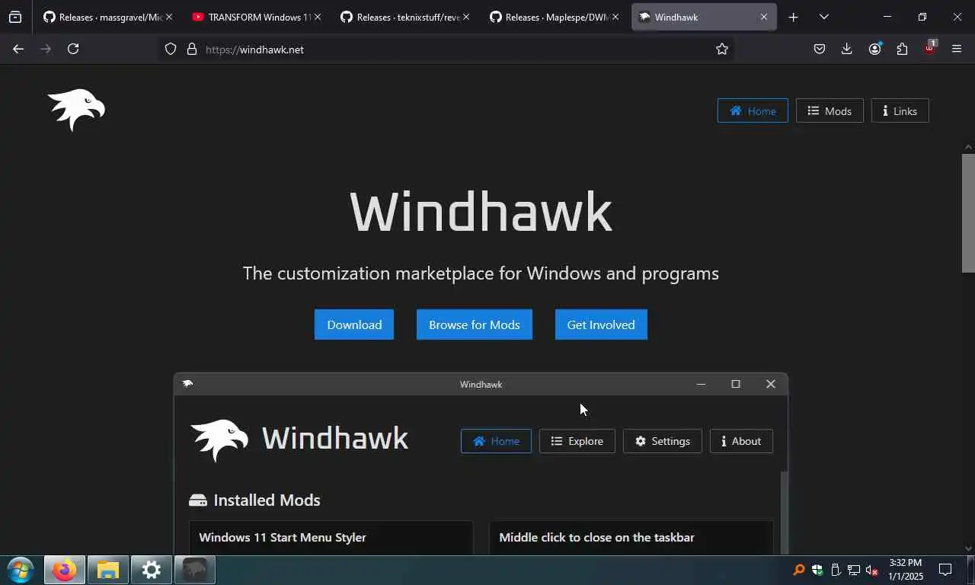Expand the list all tabs dropdown
The height and width of the screenshot is (585, 975).
[824, 17]
